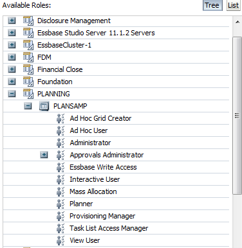The width and height of the screenshot is (242, 248).
Task: Select the EssbaseCluster-1 entry
Action: click(x=64, y=45)
